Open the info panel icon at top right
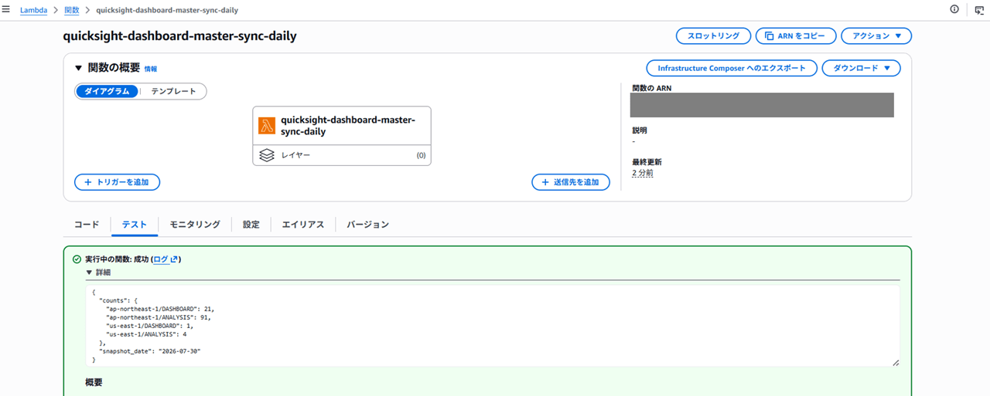Screen dimensions: 990x396 (x=954, y=9)
